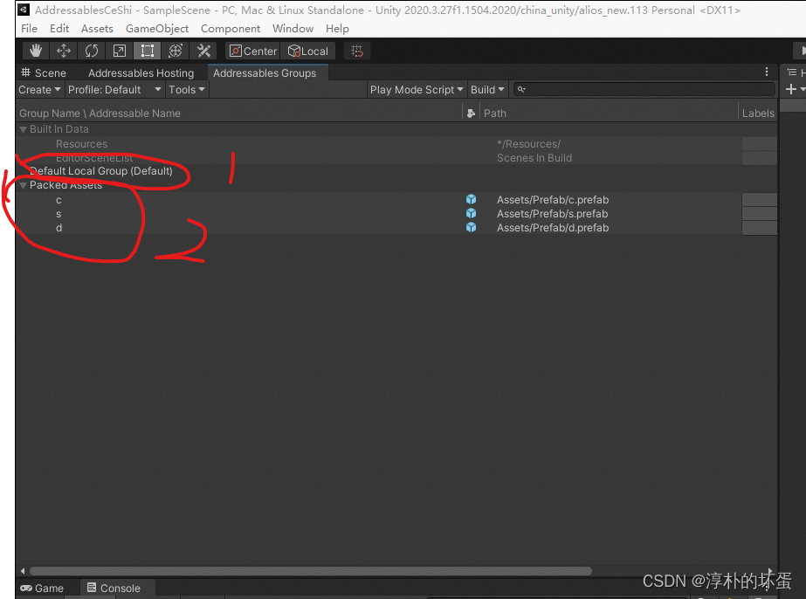Image resolution: width=806 pixels, height=599 pixels.
Task: Select the combined Transform tool
Action: click(x=176, y=51)
